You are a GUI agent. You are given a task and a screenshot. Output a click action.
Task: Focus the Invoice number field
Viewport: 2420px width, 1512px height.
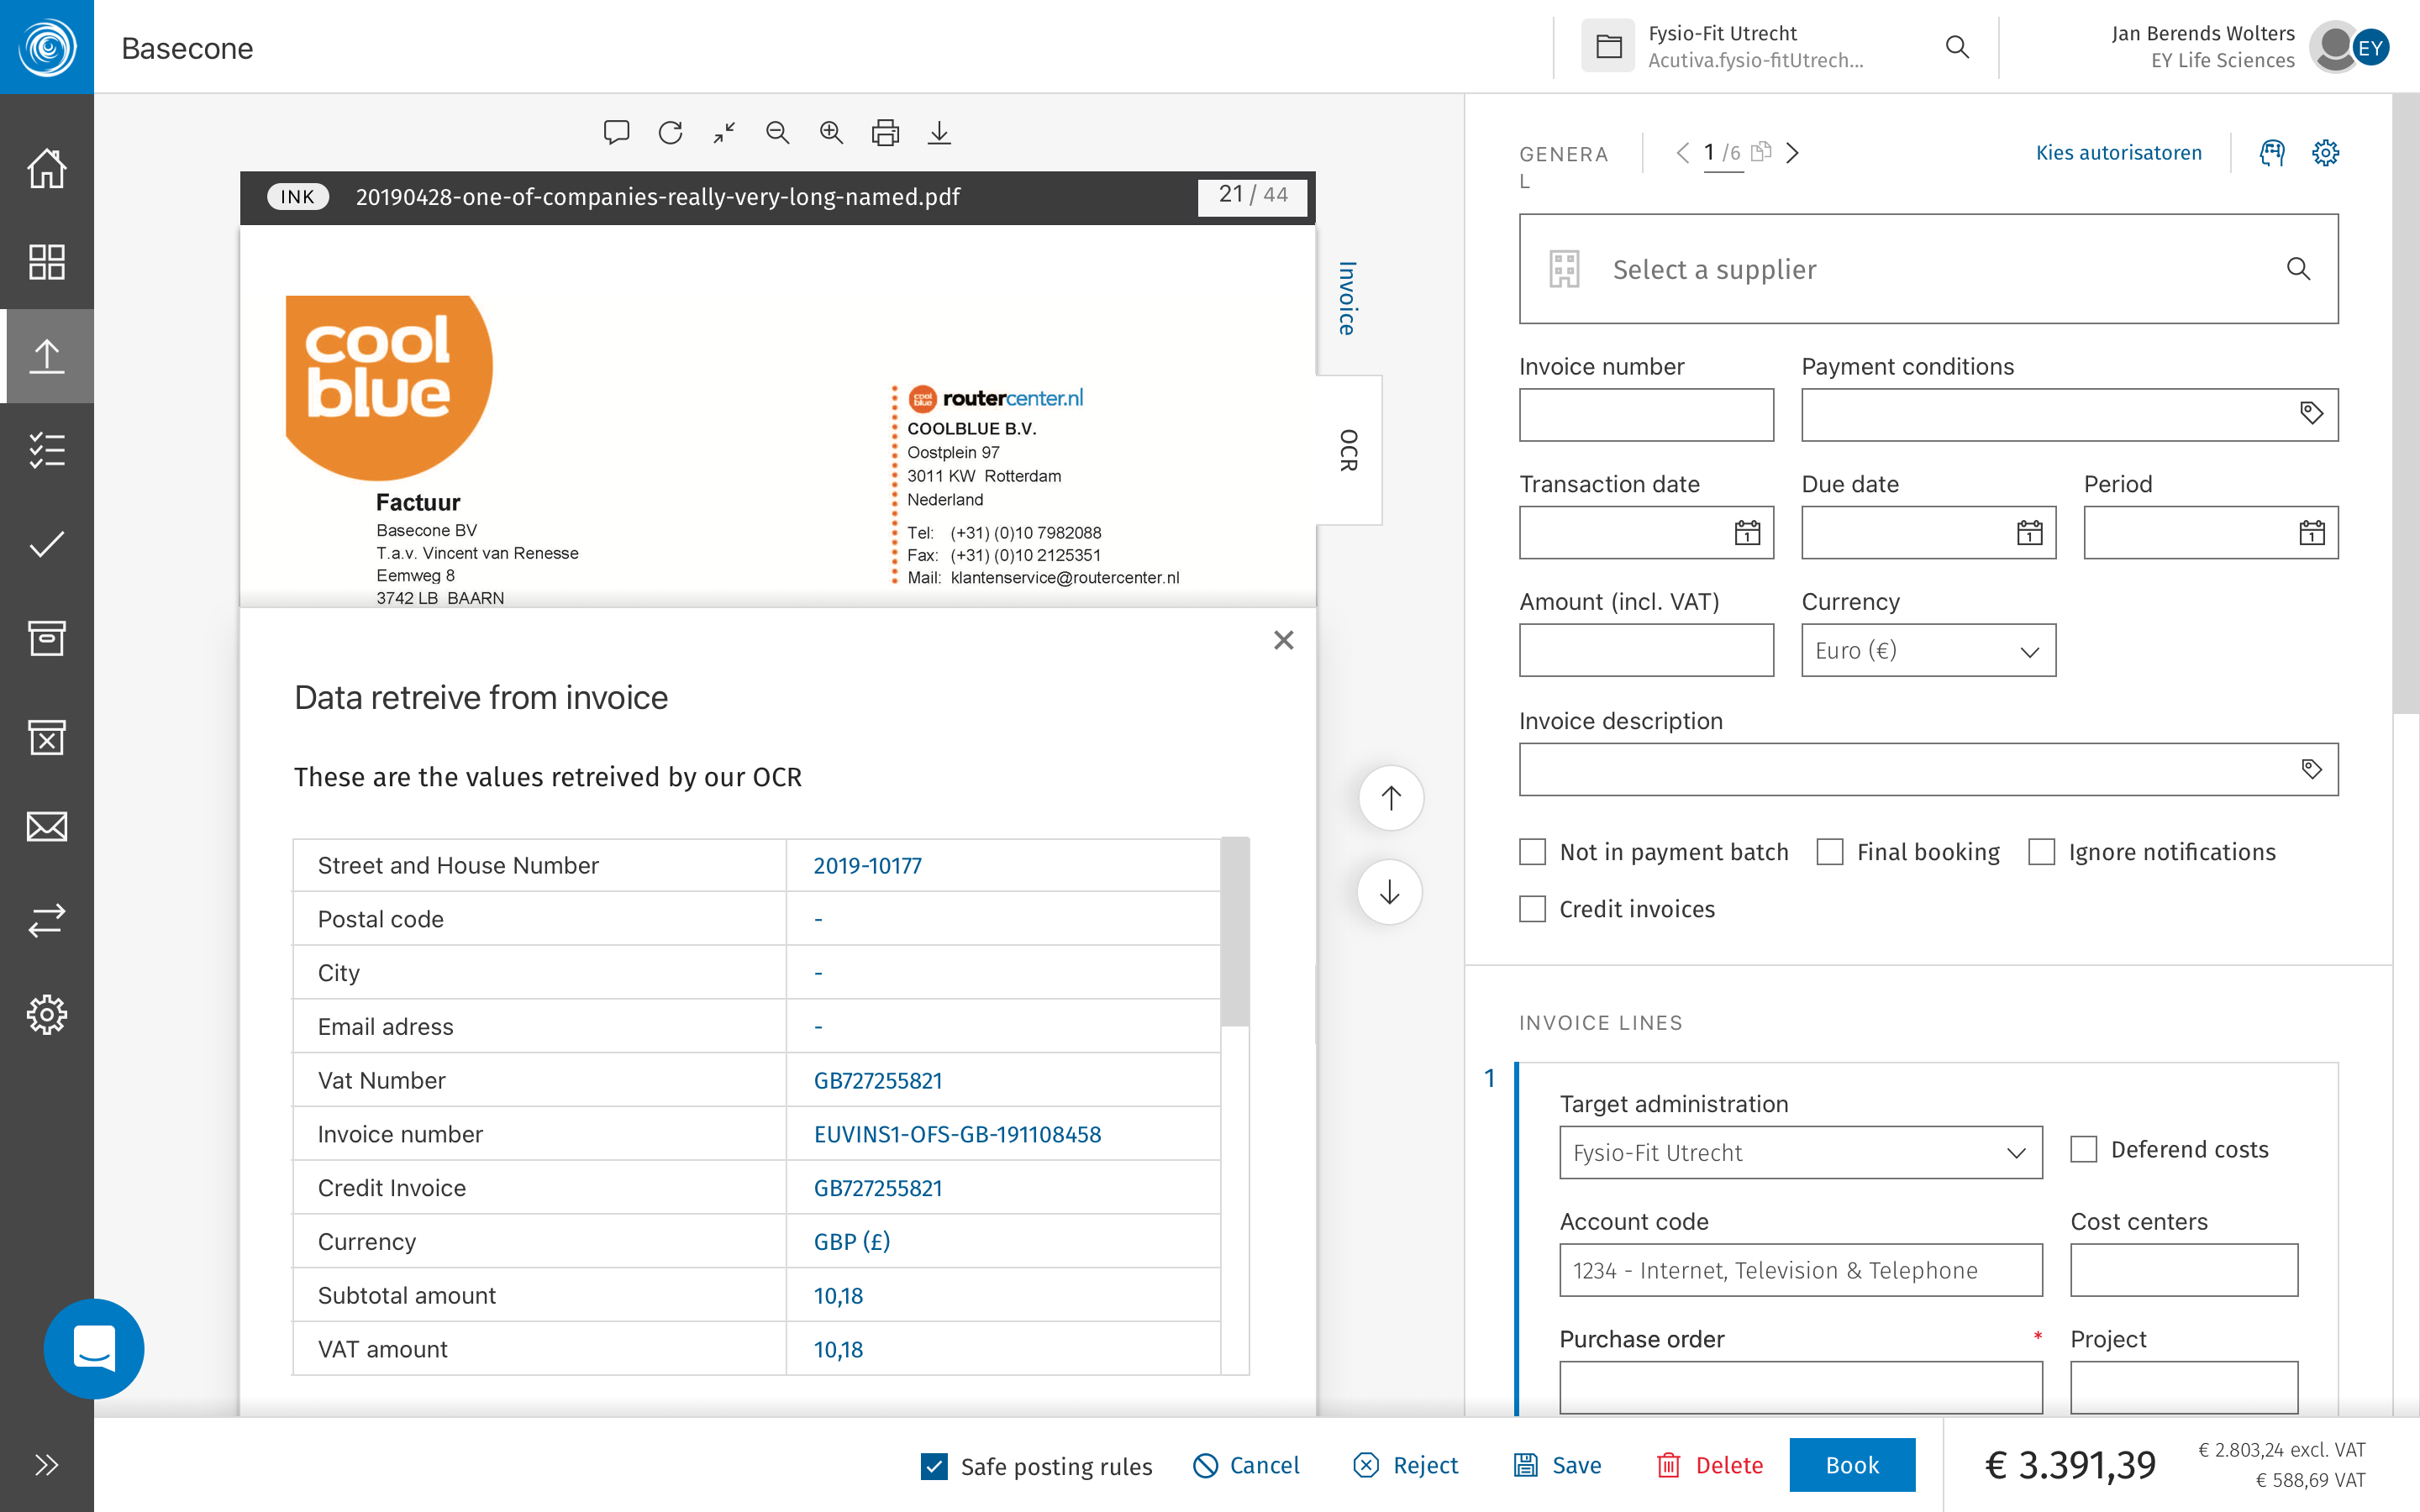pos(1646,415)
